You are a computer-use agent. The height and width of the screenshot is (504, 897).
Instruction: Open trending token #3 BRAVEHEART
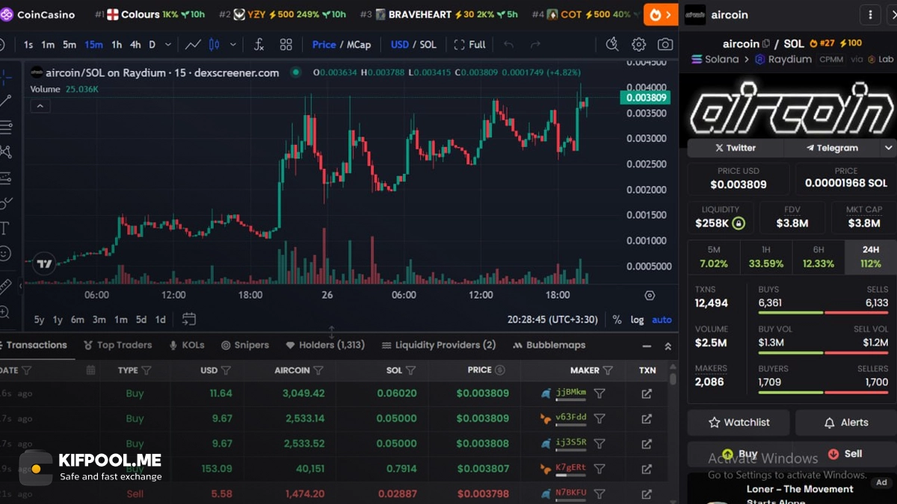click(439, 14)
